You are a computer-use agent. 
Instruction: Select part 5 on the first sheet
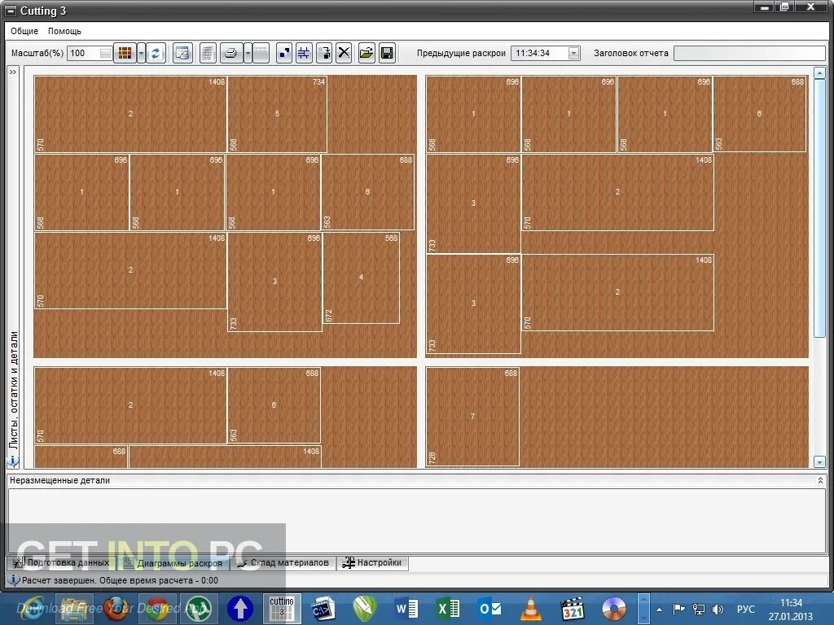(x=277, y=114)
